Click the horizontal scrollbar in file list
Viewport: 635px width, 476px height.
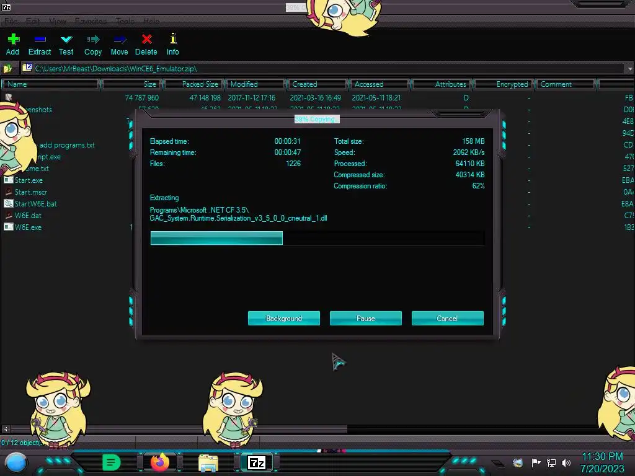[178, 429]
